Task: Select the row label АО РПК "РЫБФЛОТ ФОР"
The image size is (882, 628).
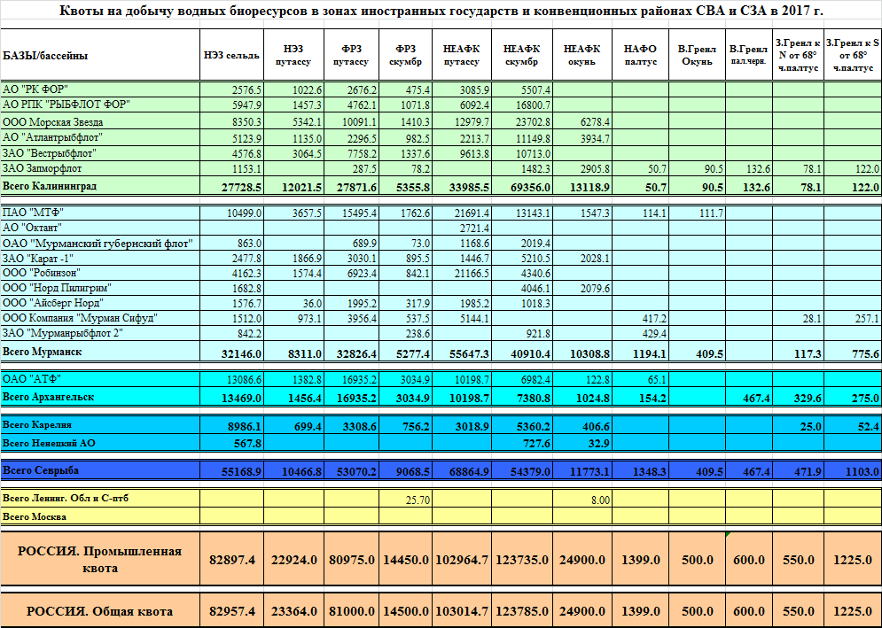Action: (100, 105)
